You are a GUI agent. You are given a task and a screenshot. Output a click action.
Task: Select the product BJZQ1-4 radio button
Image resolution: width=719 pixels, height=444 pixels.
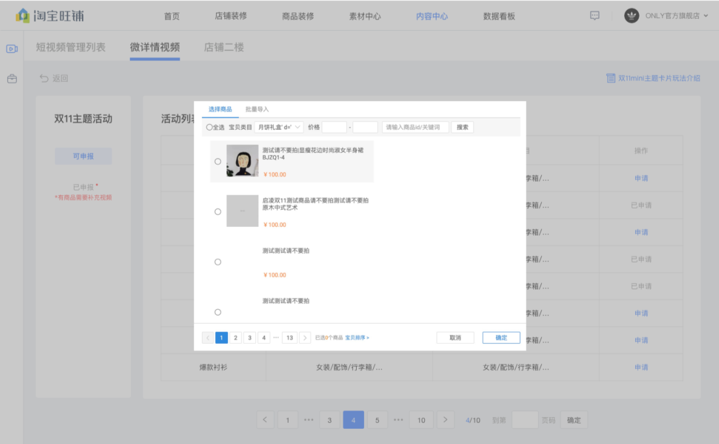coord(218,161)
